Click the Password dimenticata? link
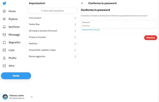Viewport: 159px width, 102px height. [91, 30]
